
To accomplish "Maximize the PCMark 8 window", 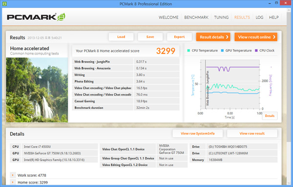I will pyautogui.click(x=276, y=3).
